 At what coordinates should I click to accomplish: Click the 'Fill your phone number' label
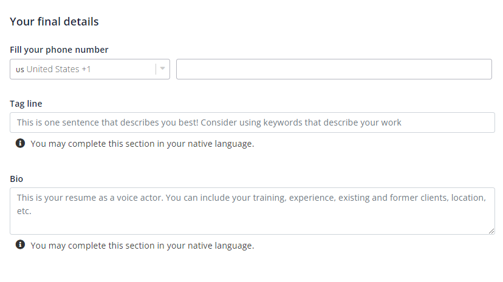(x=59, y=50)
